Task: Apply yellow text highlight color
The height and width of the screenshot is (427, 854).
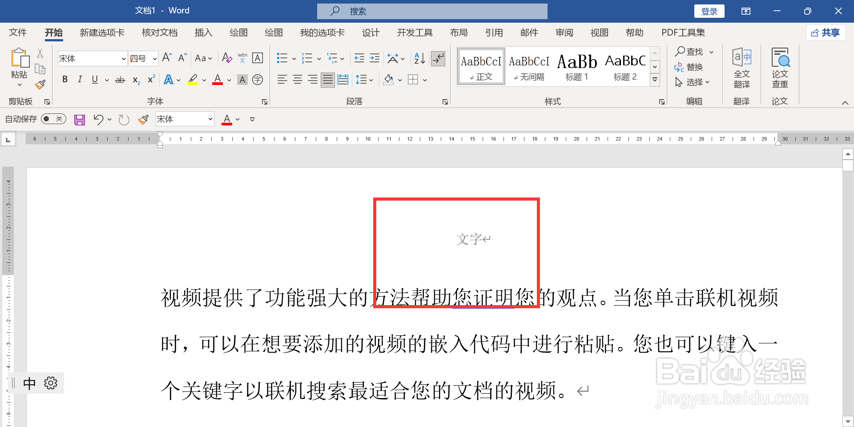Action: (x=193, y=80)
